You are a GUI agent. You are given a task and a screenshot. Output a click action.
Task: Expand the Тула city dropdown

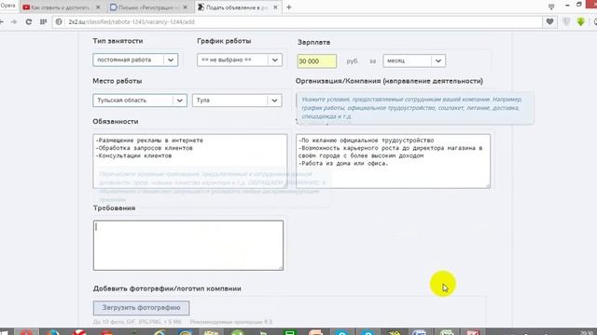coord(237,100)
